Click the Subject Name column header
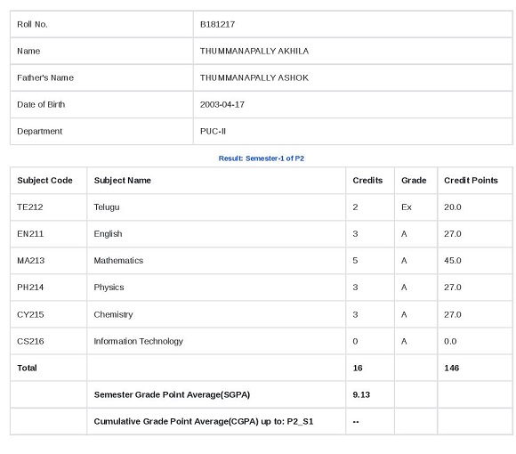 (x=123, y=181)
